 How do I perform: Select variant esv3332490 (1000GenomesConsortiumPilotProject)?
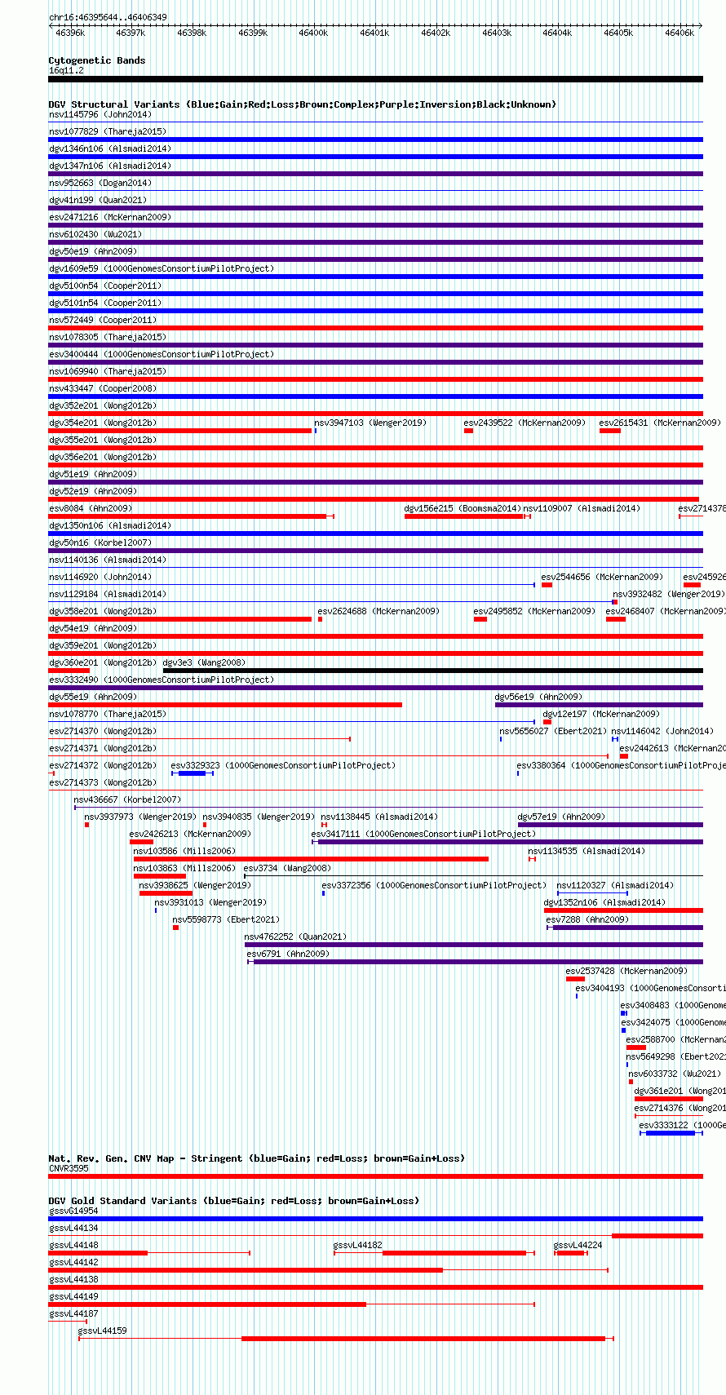(162, 680)
